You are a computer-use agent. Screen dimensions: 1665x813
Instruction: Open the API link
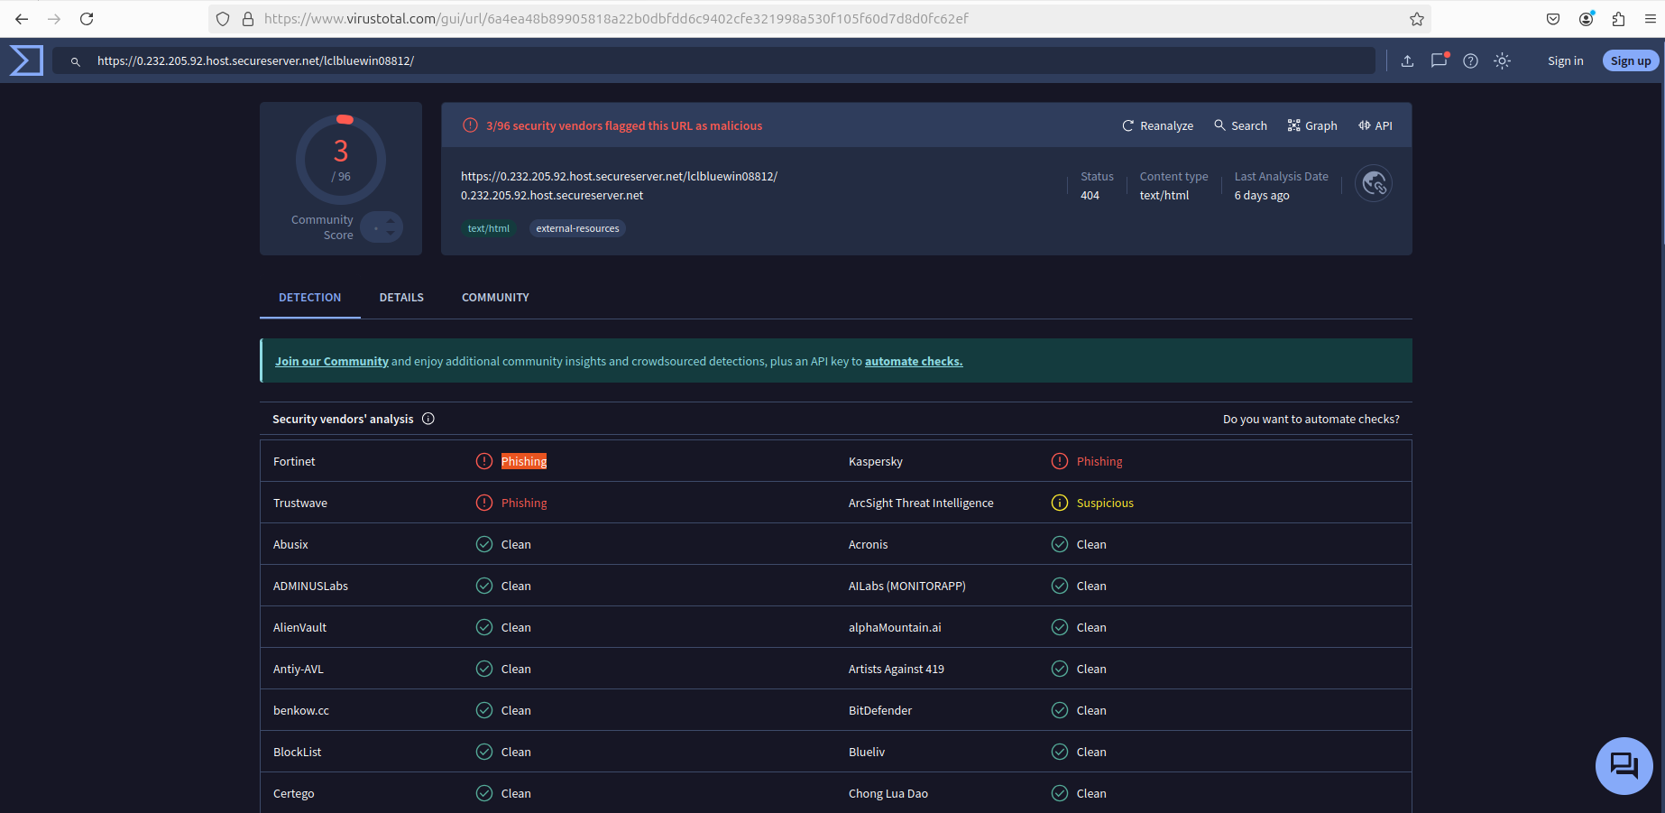pos(1375,125)
